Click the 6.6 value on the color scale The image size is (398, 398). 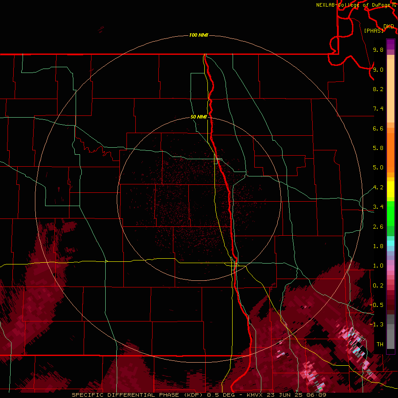pyautogui.click(x=378, y=128)
